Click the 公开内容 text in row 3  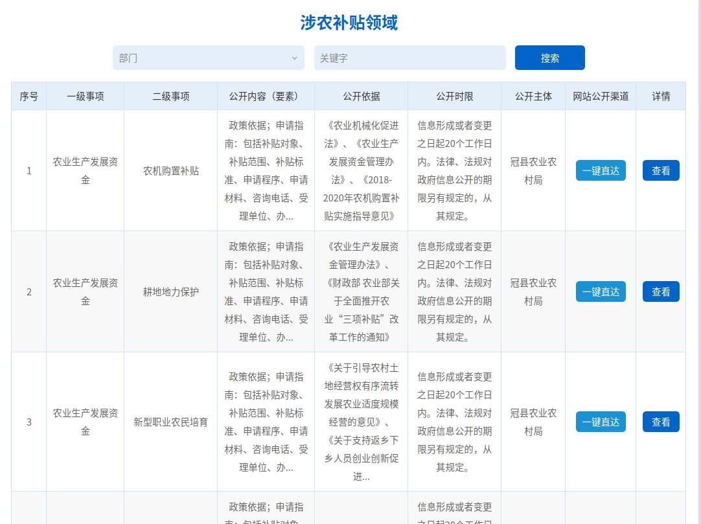[266, 422]
